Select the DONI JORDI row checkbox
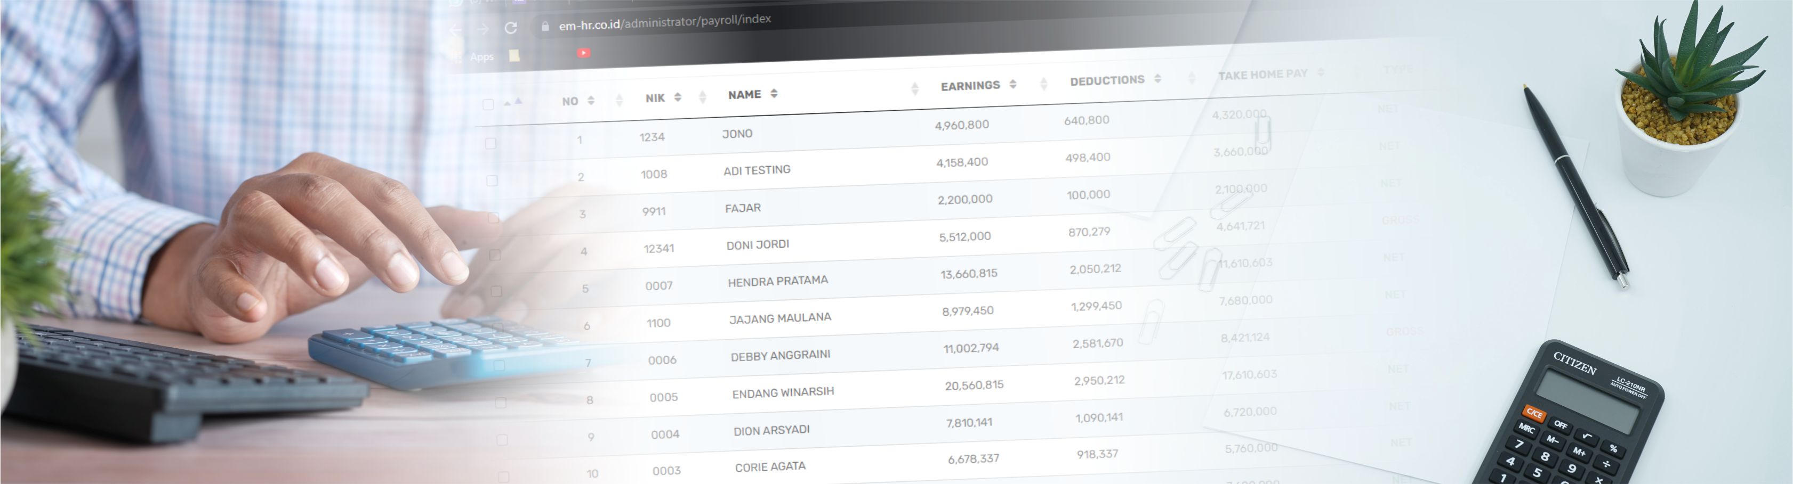The image size is (1793, 484). click(x=495, y=255)
